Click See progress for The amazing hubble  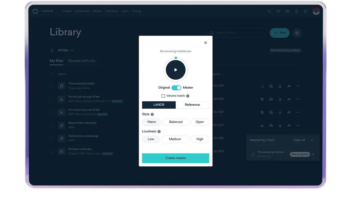[300, 154]
